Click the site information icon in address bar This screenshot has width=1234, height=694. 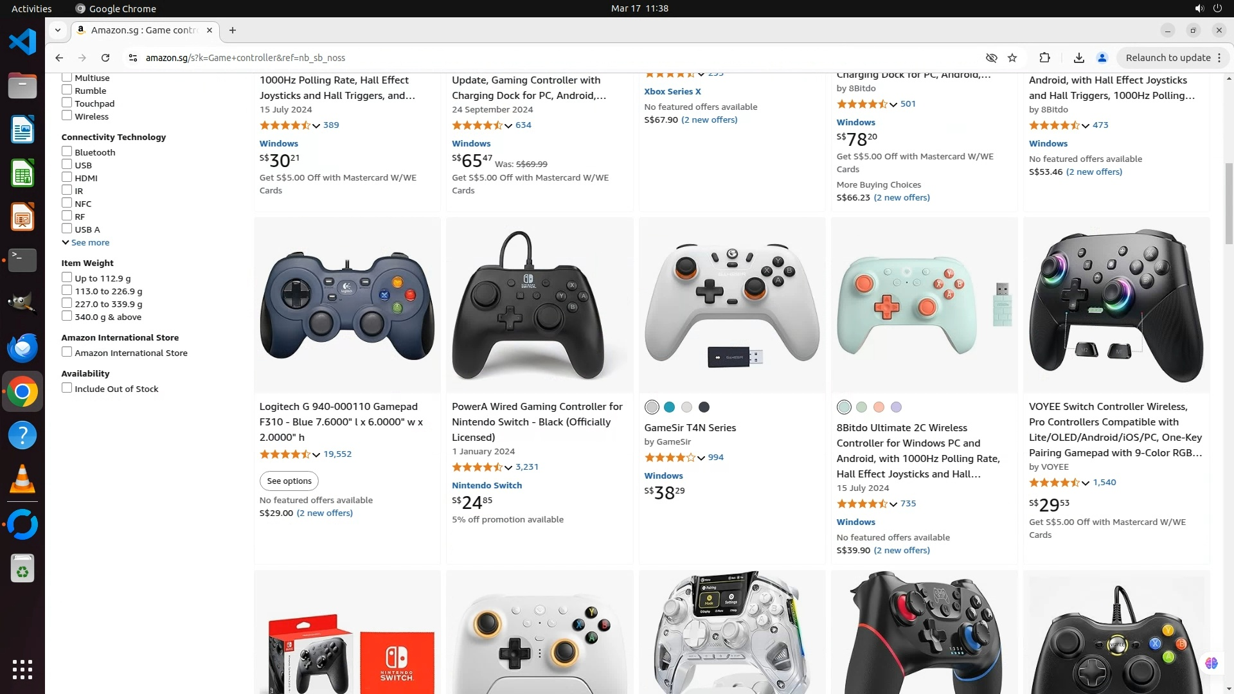133,58
